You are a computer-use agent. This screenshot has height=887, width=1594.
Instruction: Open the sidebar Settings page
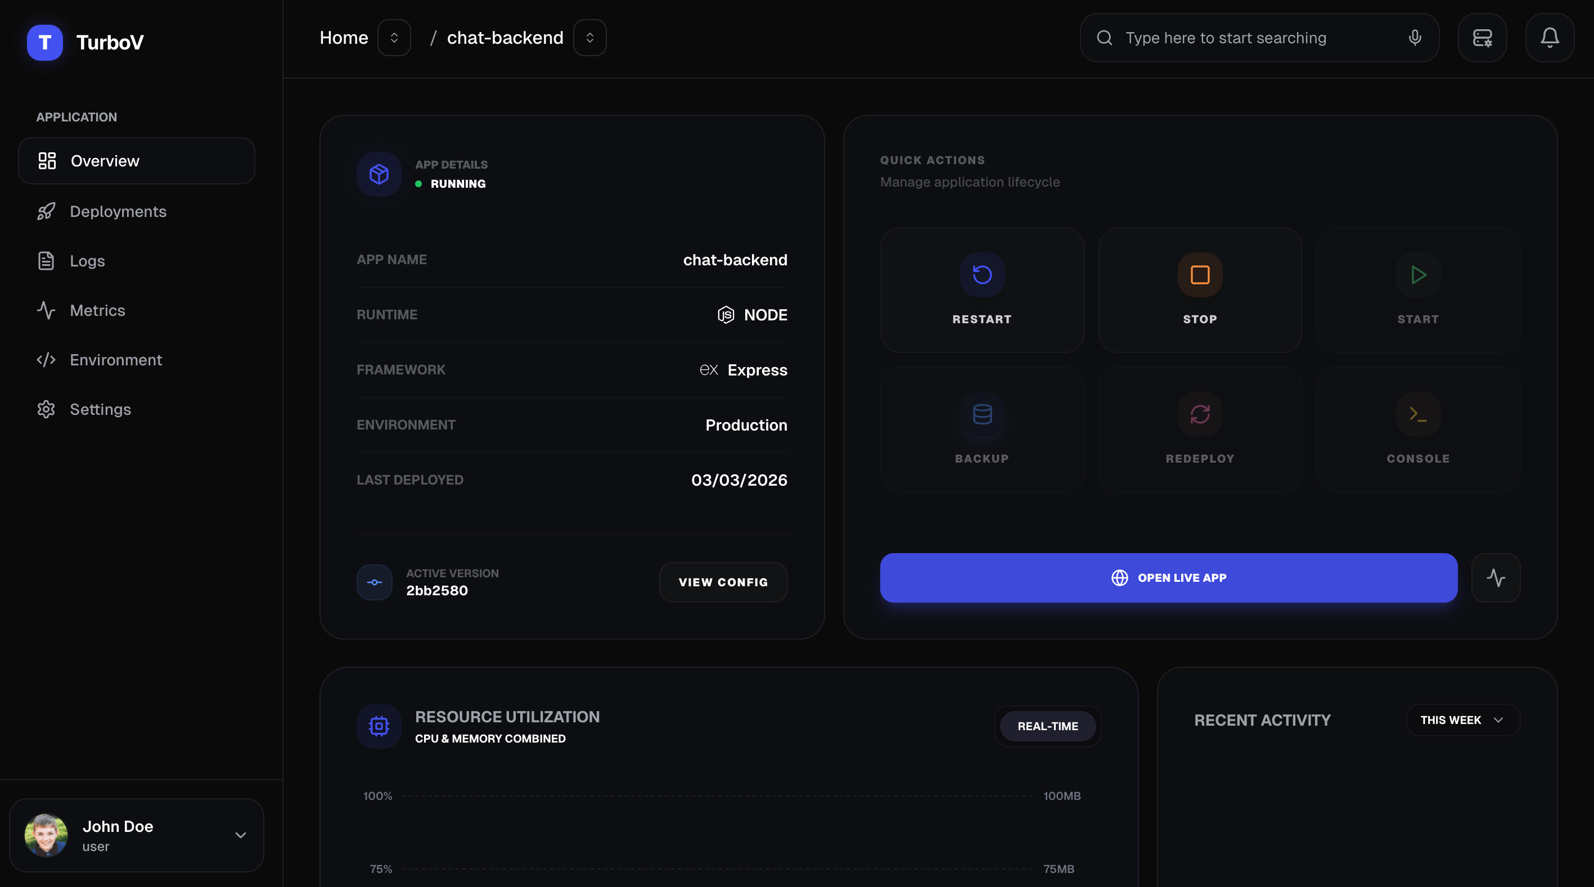[x=136, y=409]
